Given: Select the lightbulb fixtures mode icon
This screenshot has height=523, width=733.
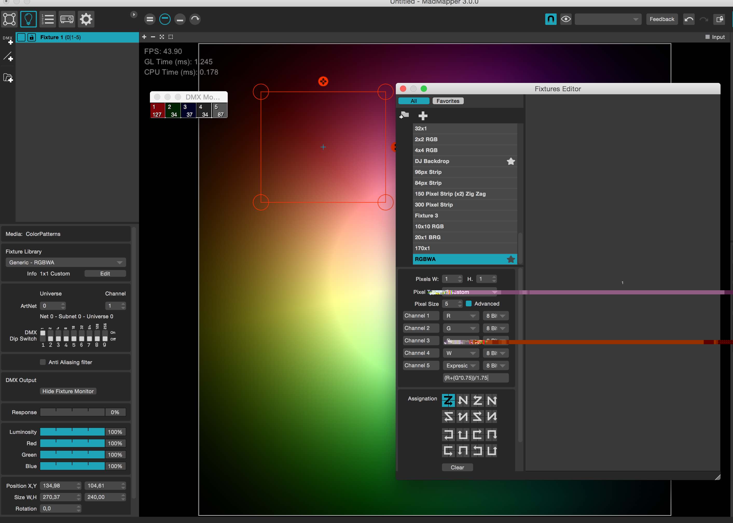Looking at the screenshot, I should point(28,19).
